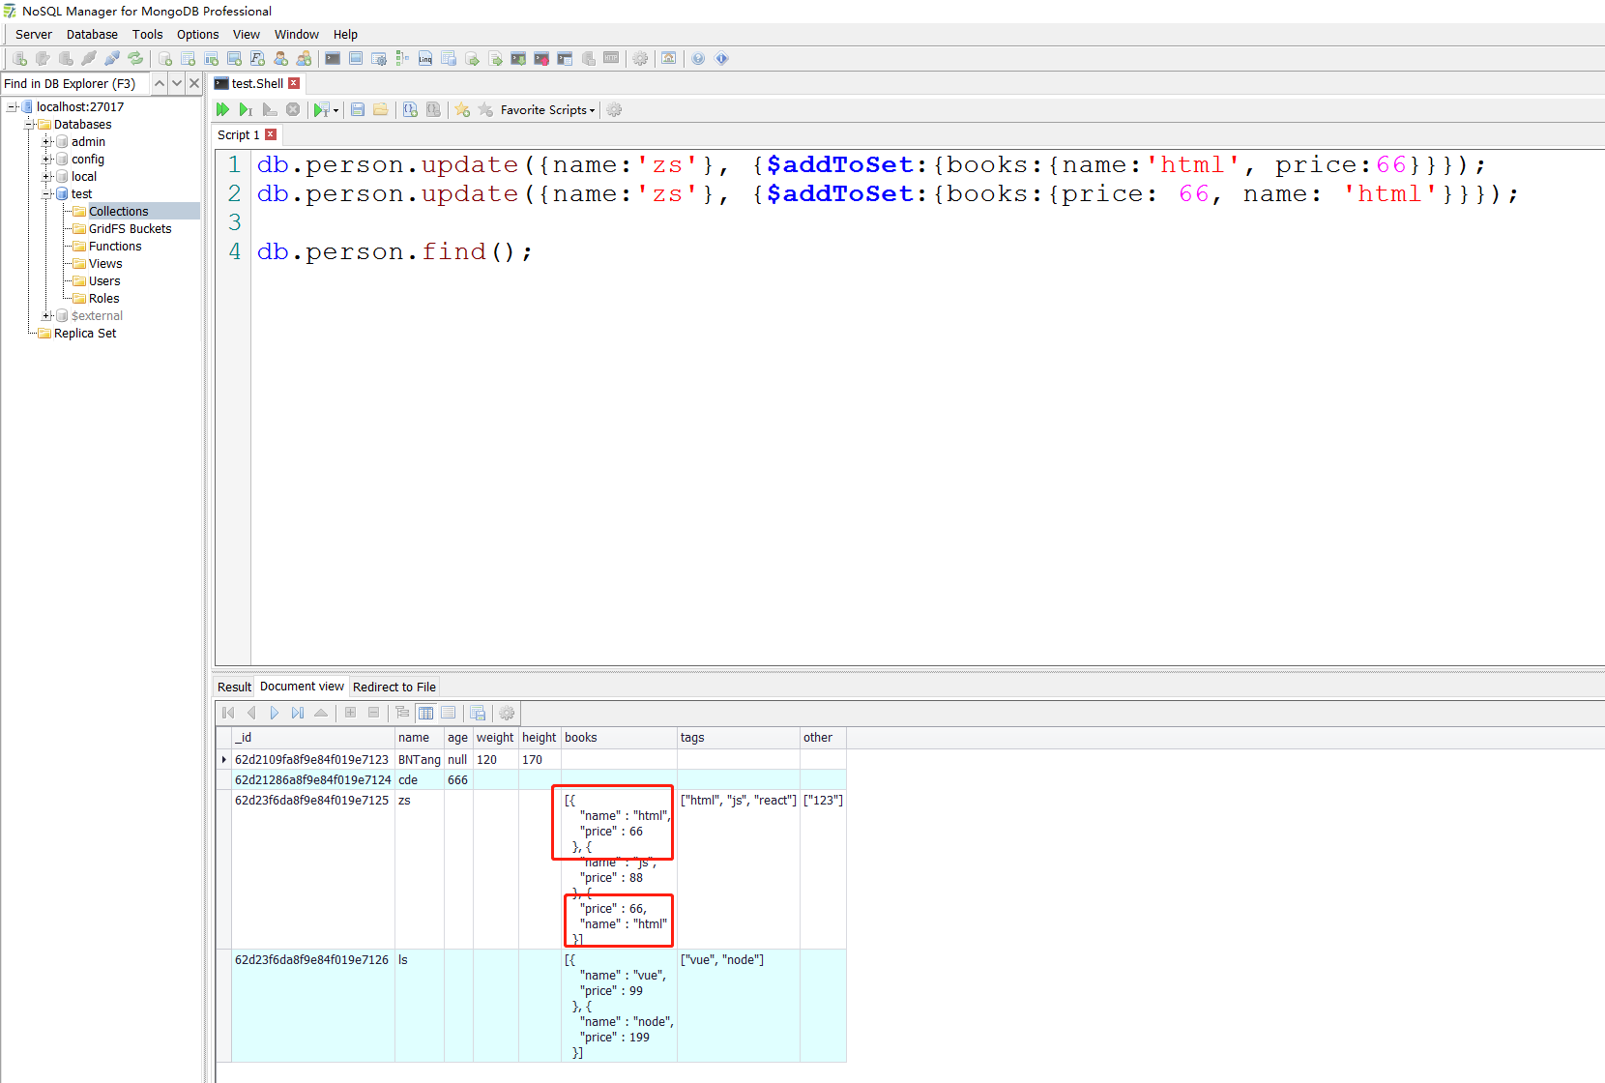The image size is (1605, 1083).
Task: Click the New User icon
Action: click(x=281, y=59)
